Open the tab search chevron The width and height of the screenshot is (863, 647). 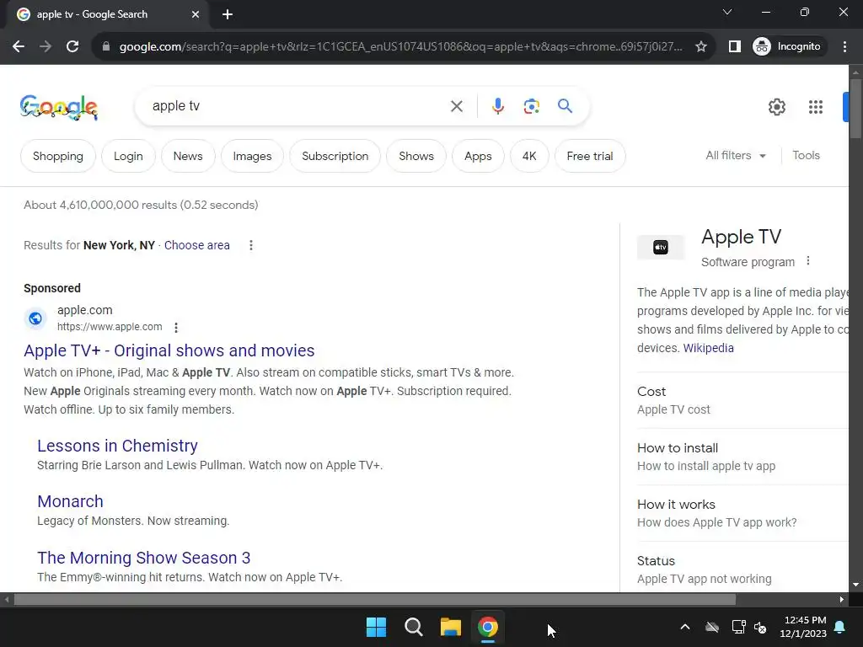coord(727,12)
